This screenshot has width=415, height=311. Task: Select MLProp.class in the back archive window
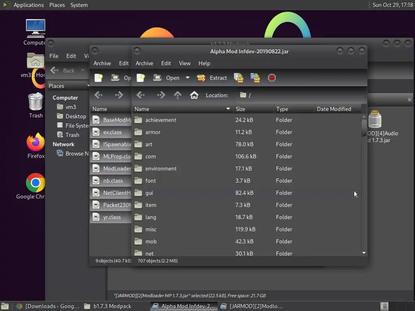(x=111, y=157)
